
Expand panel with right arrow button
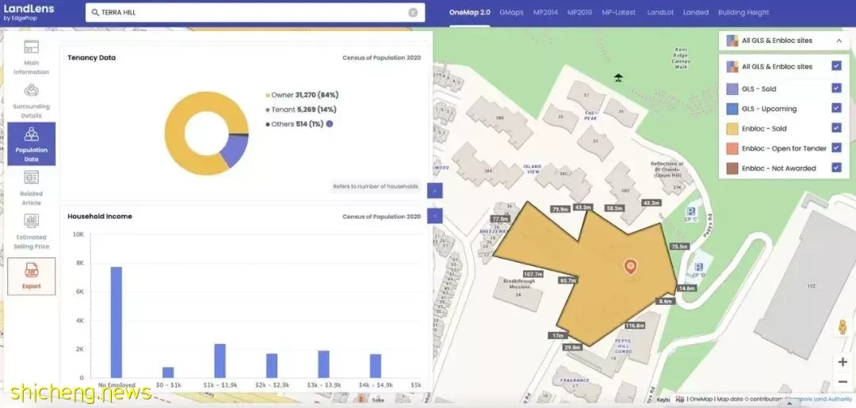click(434, 190)
